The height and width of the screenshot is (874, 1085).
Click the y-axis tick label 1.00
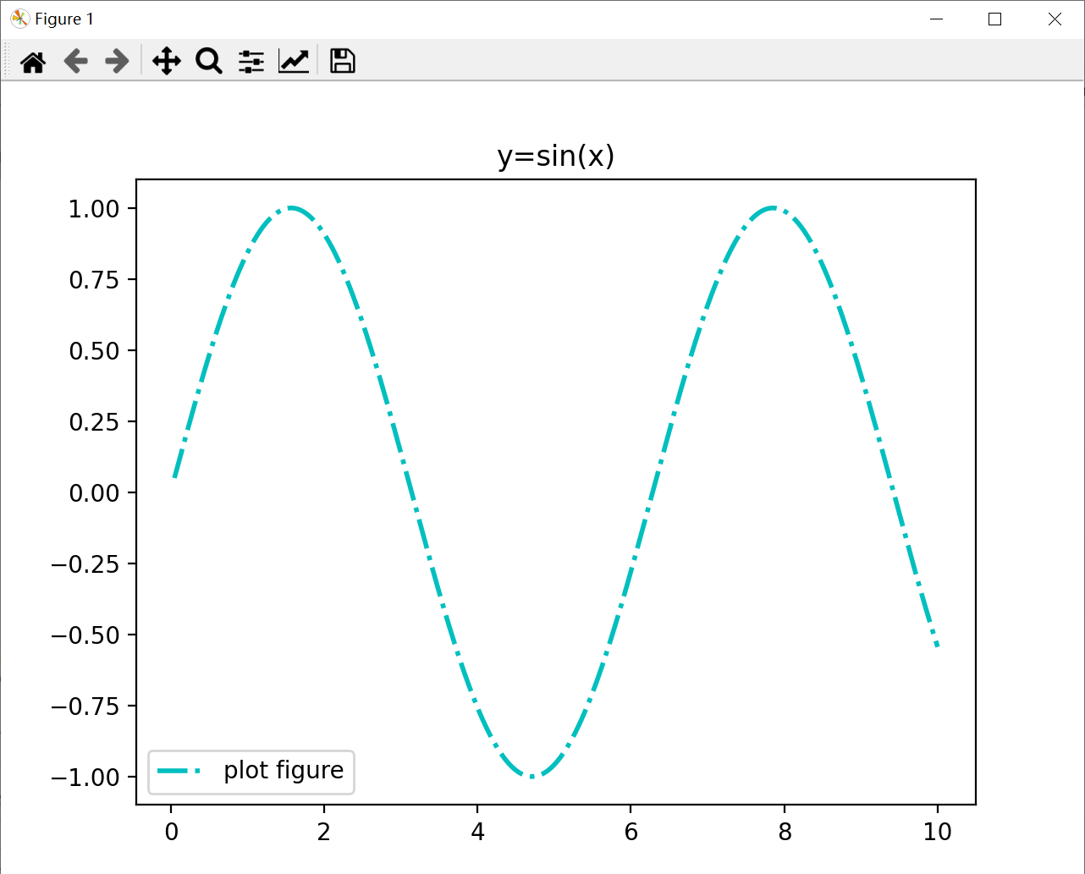coord(94,209)
